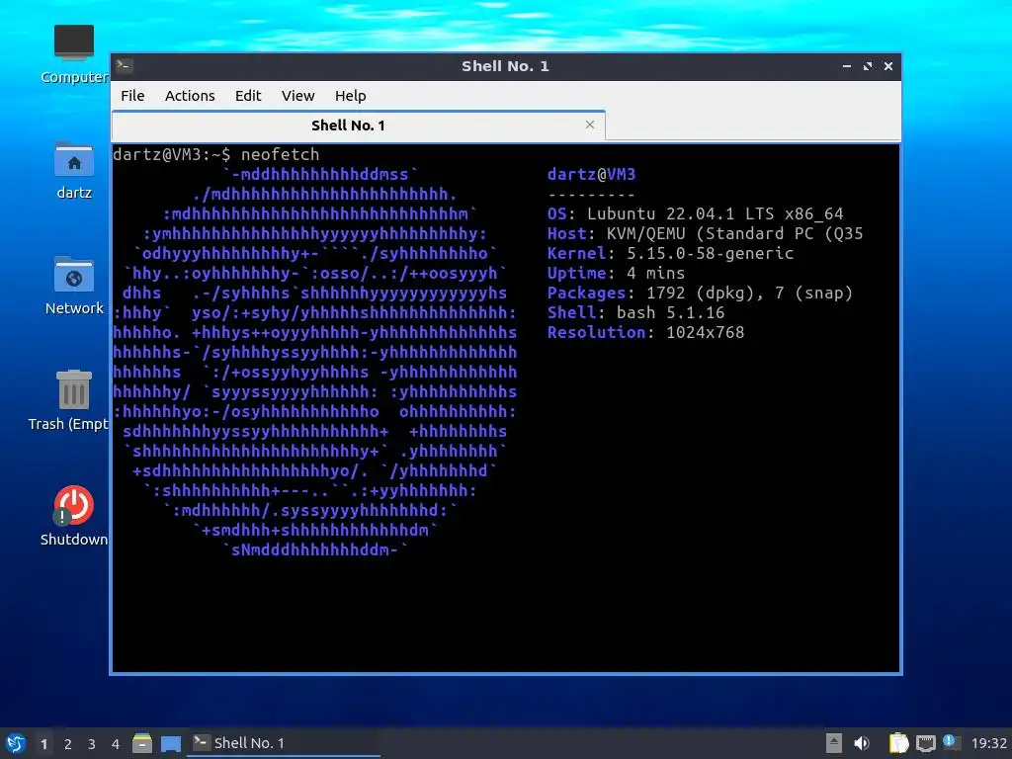Click the Shell bash 5.1.16 line

click(x=635, y=312)
